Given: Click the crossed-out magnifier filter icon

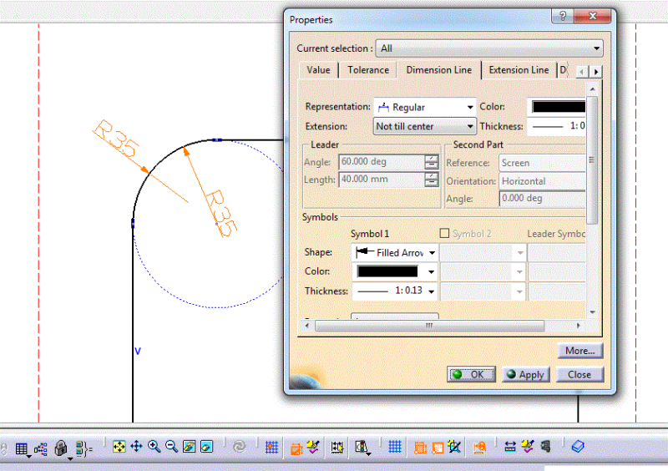Looking at the screenshot, I should click(454, 447).
